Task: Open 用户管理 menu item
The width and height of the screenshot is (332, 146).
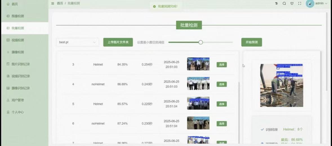Action: (x=25, y=100)
